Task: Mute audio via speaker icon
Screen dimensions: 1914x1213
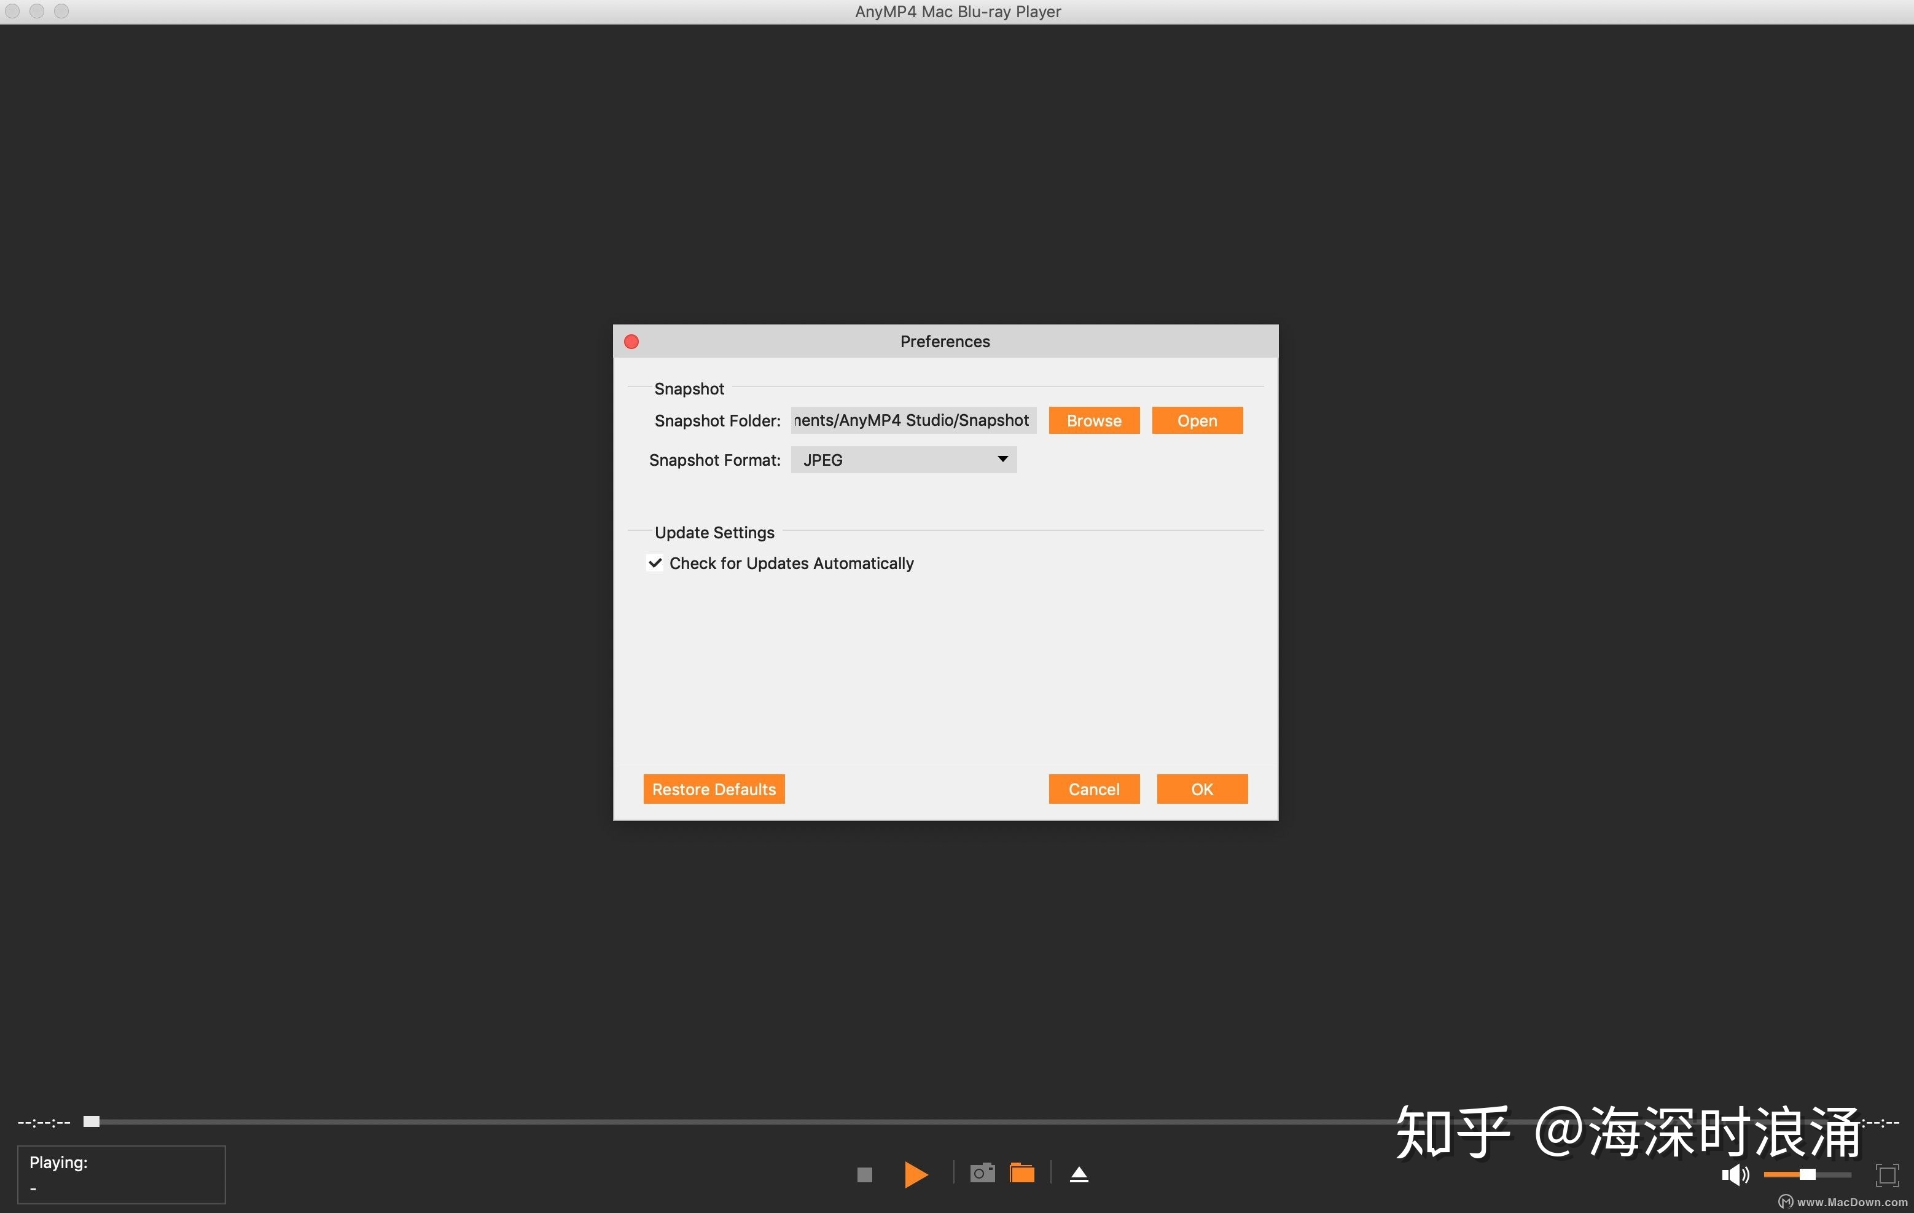Action: pos(1735,1175)
